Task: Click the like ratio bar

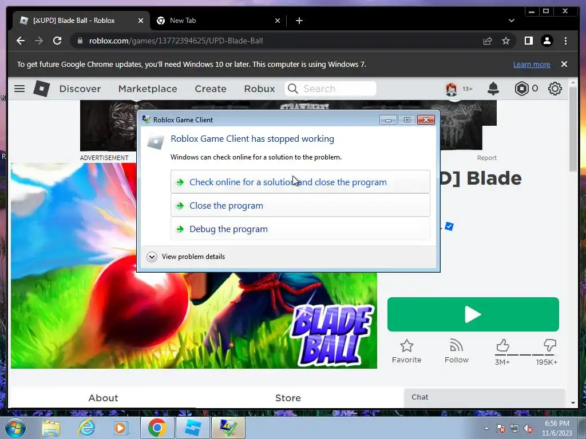Action: pyautogui.click(x=525, y=354)
